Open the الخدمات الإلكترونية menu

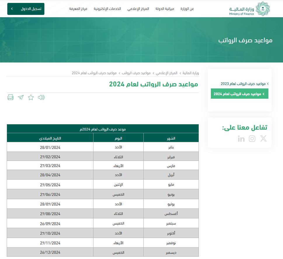(x=107, y=9)
